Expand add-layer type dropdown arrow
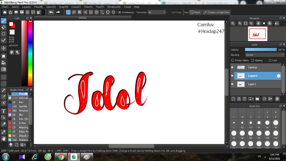The width and height of the screenshot is (286, 161). tap(252, 99)
